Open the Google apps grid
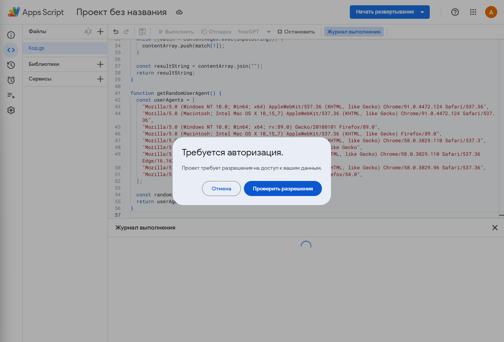Screen dimensions: 504x342 (473, 12)
